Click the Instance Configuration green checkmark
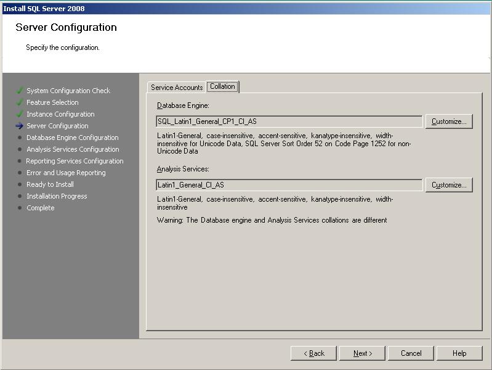The width and height of the screenshot is (492, 370). pyautogui.click(x=20, y=114)
